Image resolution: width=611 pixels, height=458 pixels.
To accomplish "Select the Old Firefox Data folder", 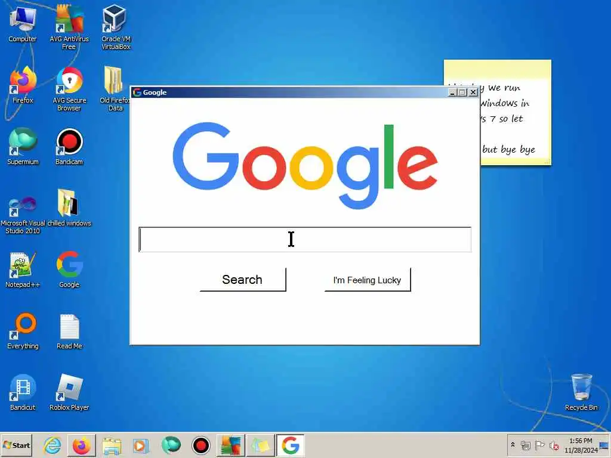I will (115, 89).
